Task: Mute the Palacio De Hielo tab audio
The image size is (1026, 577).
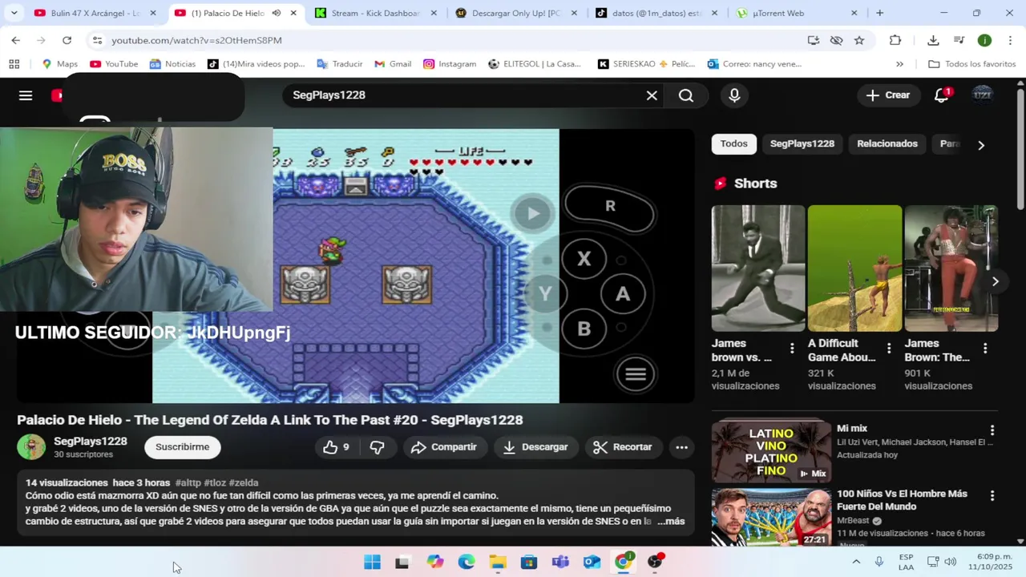Action: click(x=276, y=13)
